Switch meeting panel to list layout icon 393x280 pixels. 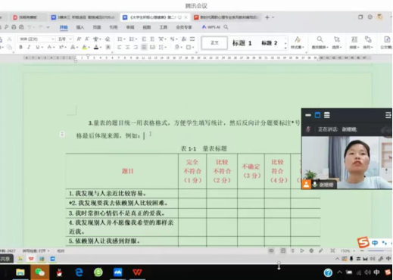pos(327,115)
